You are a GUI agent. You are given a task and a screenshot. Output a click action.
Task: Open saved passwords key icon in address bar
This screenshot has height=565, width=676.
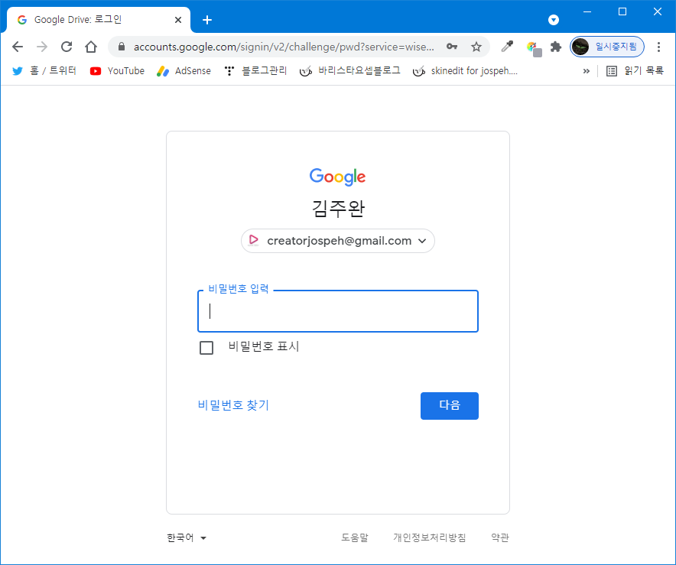pyautogui.click(x=451, y=47)
